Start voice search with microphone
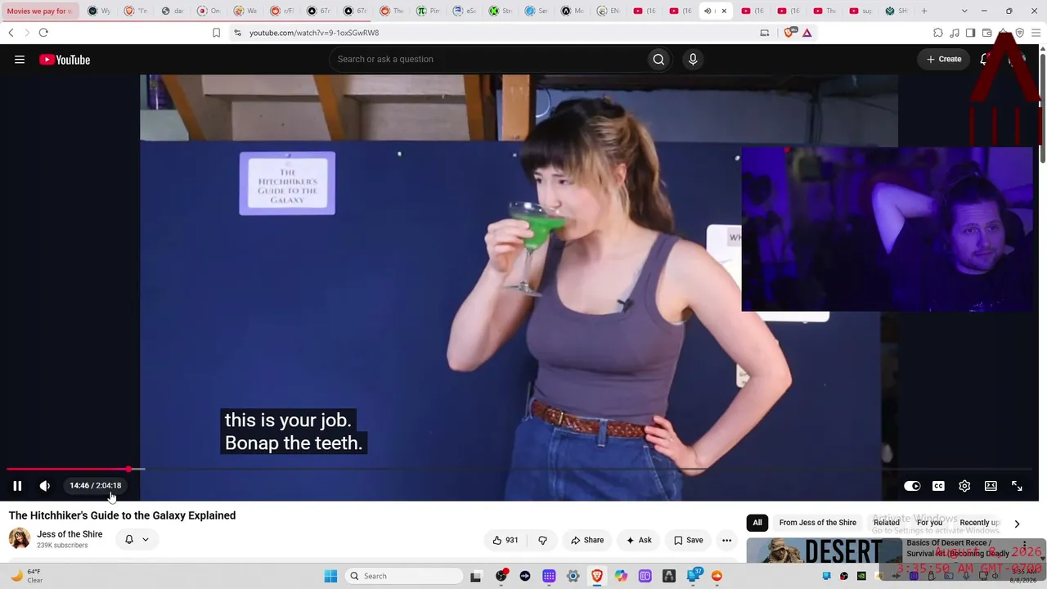The width and height of the screenshot is (1047, 589). 693,59
